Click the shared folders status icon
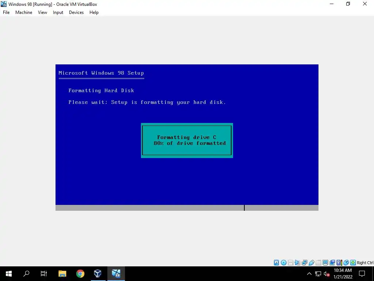This screenshot has height=281, width=374. click(318, 263)
